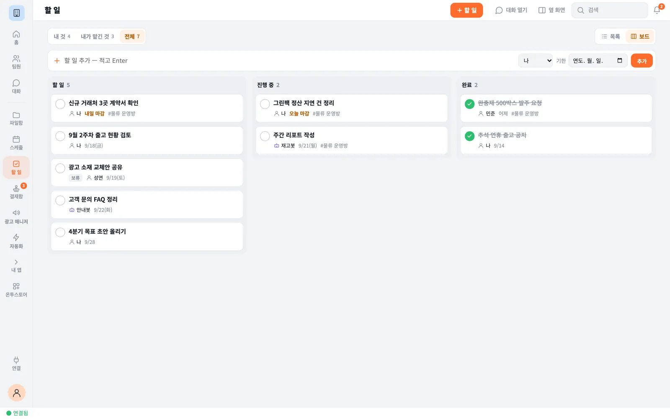Check off 광고 소재 교체안 공유

(x=60, y=168)
